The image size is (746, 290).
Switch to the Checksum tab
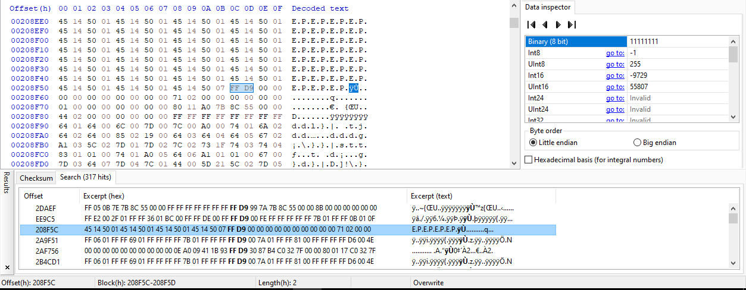click(x=36, y=178)
